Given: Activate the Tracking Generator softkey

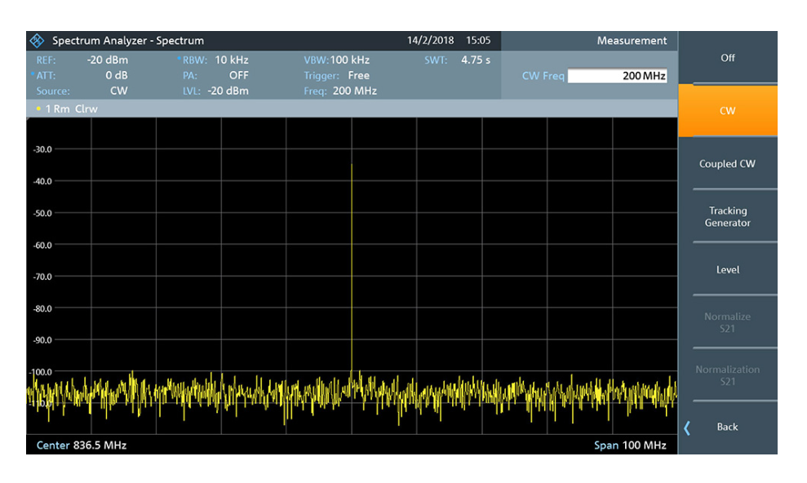Looking at the screenshot, I should click(727, 216).
